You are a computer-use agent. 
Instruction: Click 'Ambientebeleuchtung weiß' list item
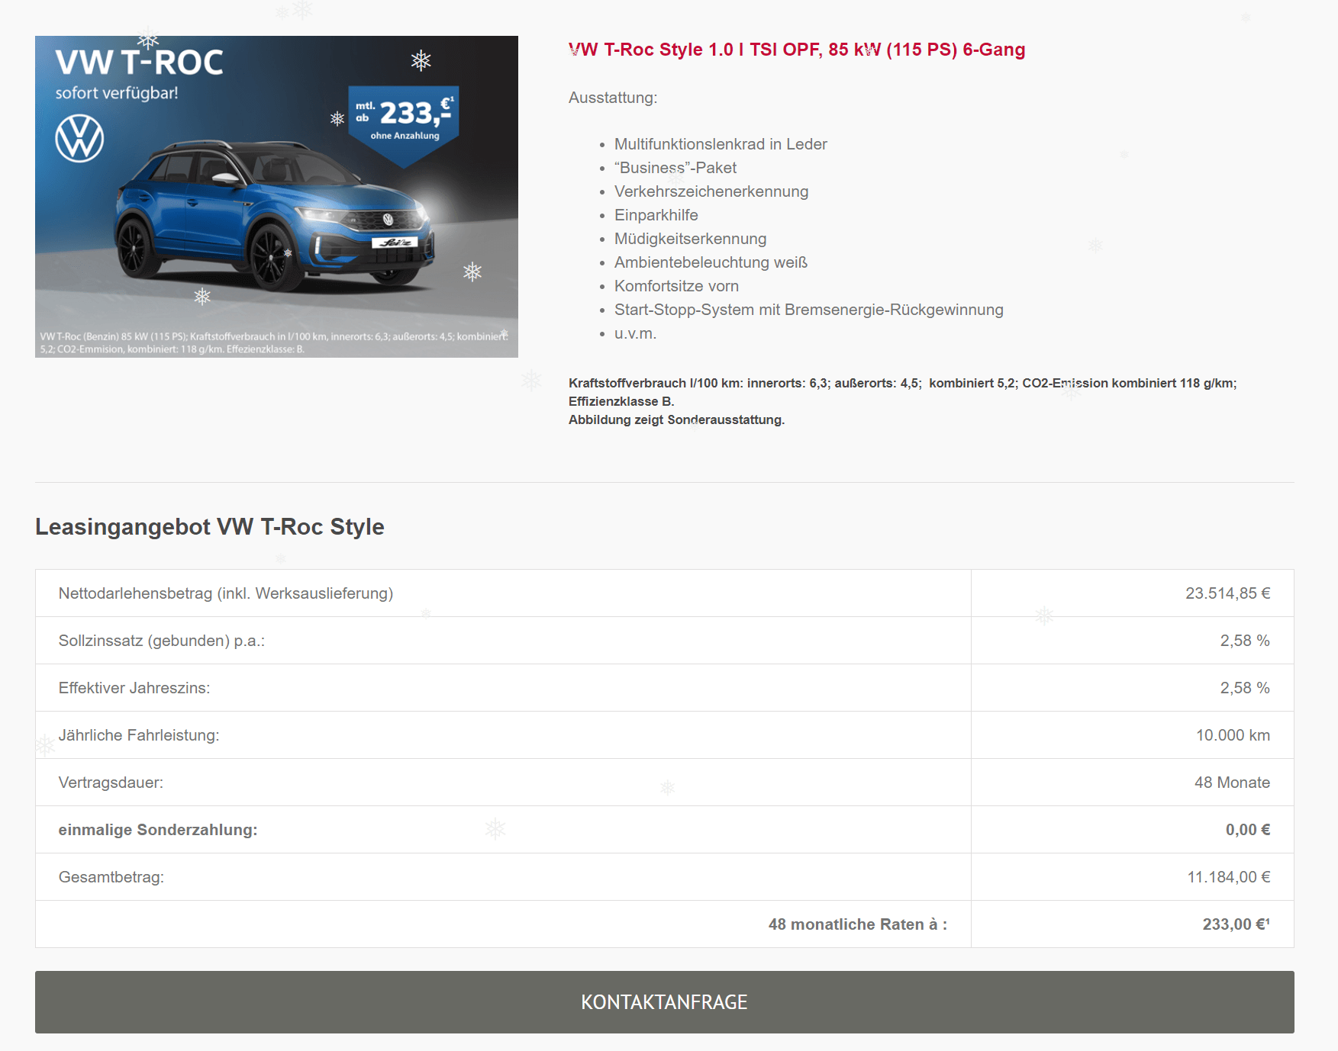click(x=711, y=262)
